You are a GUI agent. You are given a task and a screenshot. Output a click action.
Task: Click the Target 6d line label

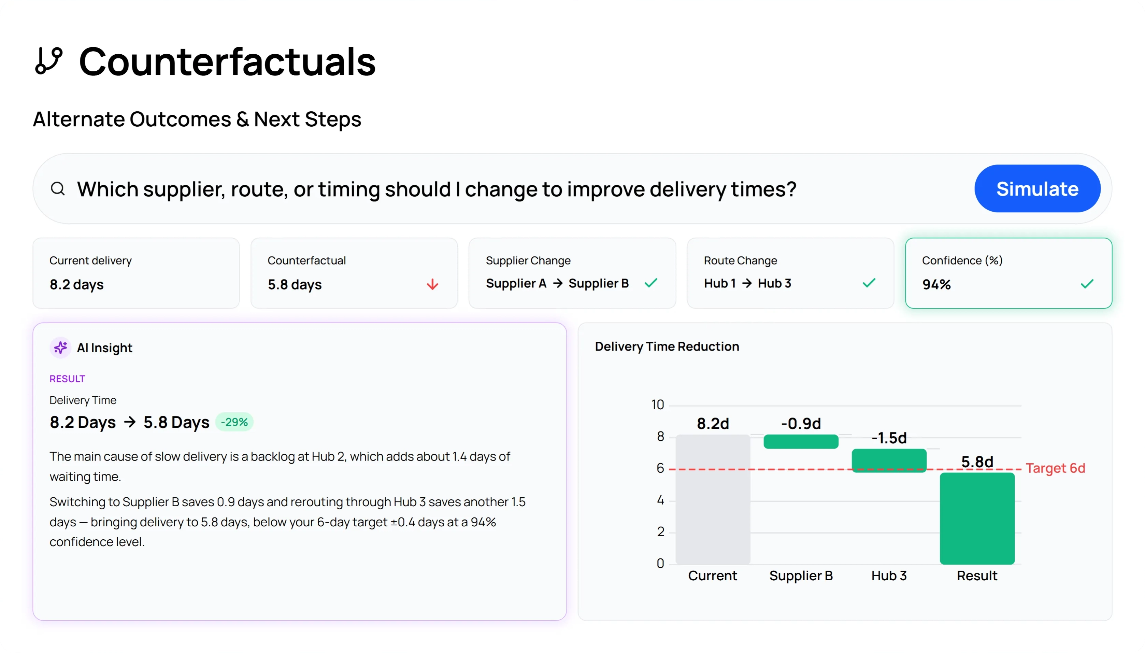pyautogui.click(x=1055, y=468)
